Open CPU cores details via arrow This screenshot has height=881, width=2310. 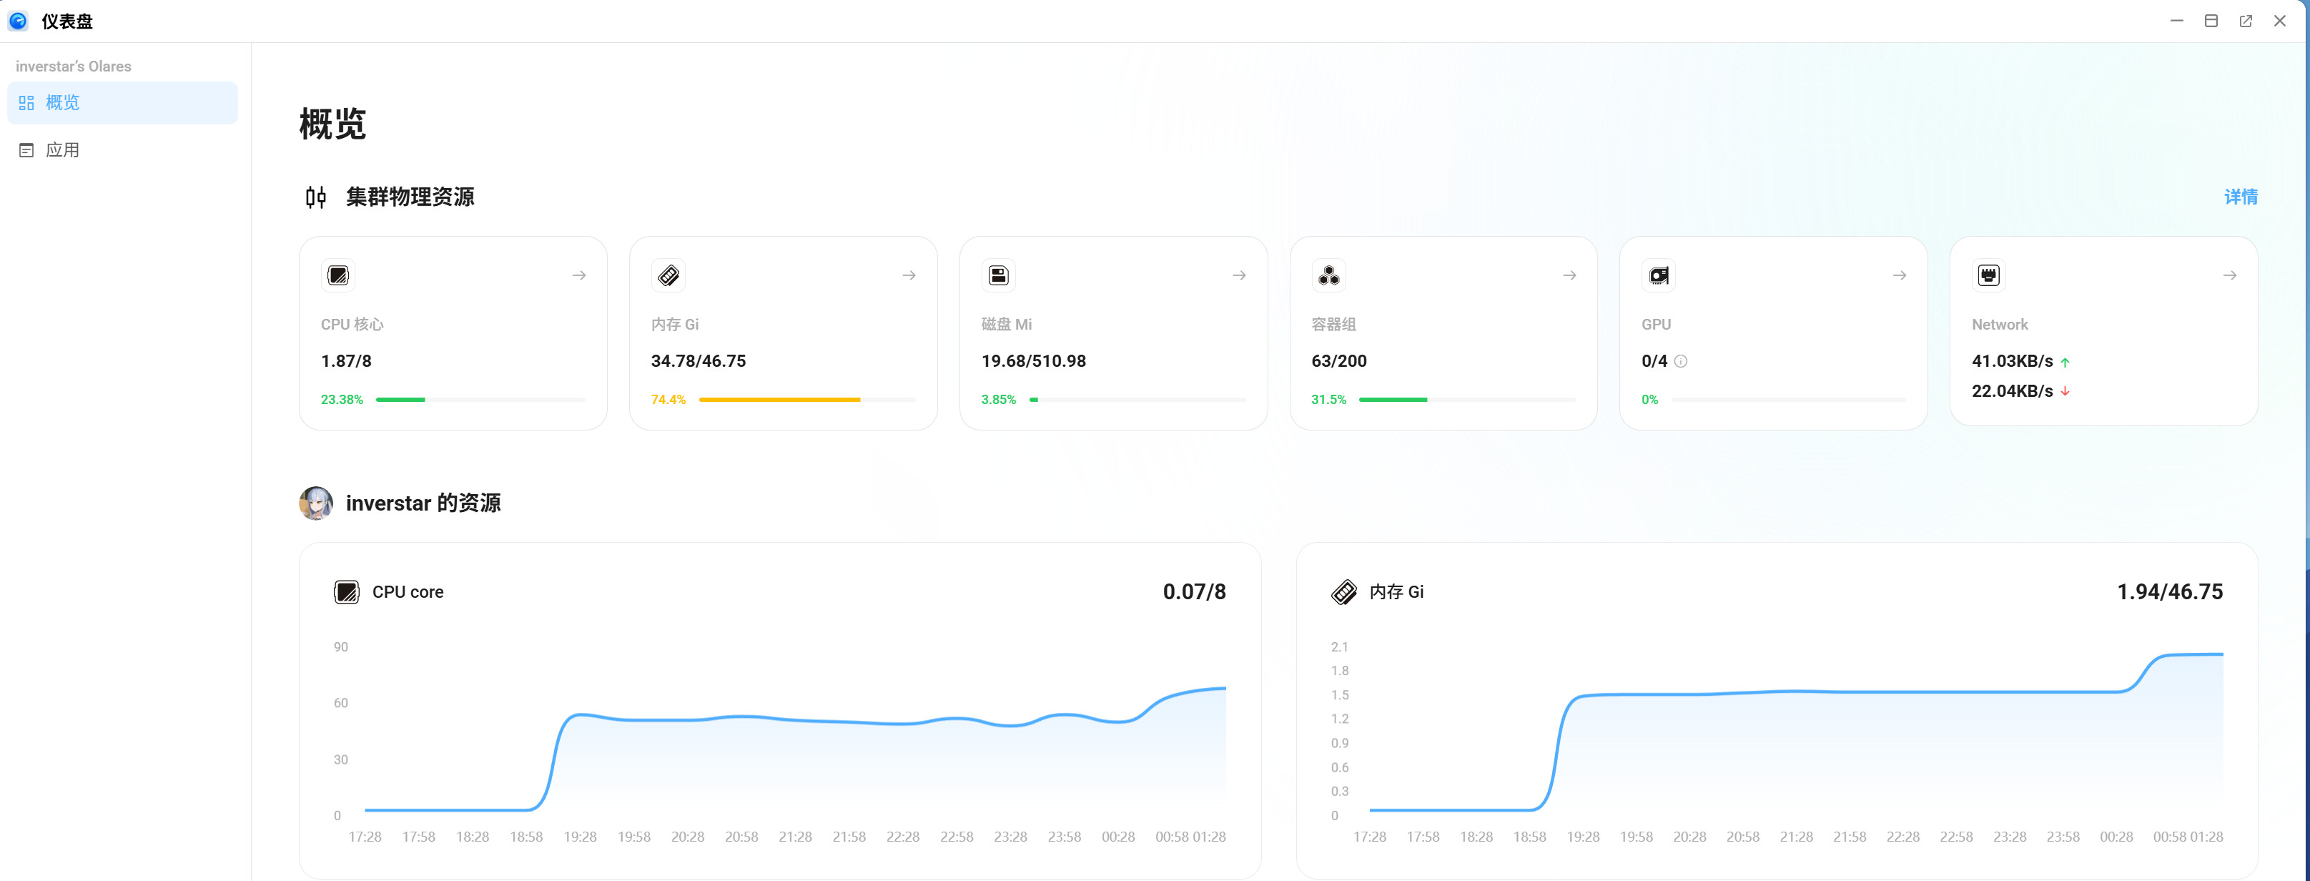tap(579, 275)
